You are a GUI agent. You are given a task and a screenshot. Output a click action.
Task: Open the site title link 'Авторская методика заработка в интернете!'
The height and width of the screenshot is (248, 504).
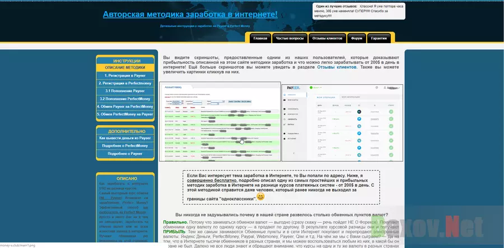click(x=190, y=15)
